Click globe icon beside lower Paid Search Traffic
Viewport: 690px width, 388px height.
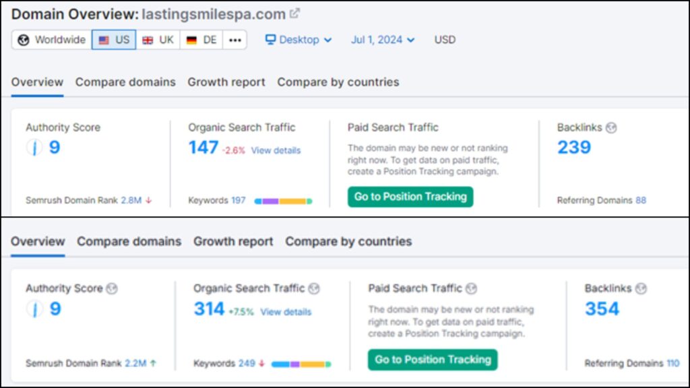471,288
